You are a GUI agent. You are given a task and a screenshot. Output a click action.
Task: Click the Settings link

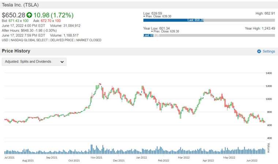coord(269,51)
